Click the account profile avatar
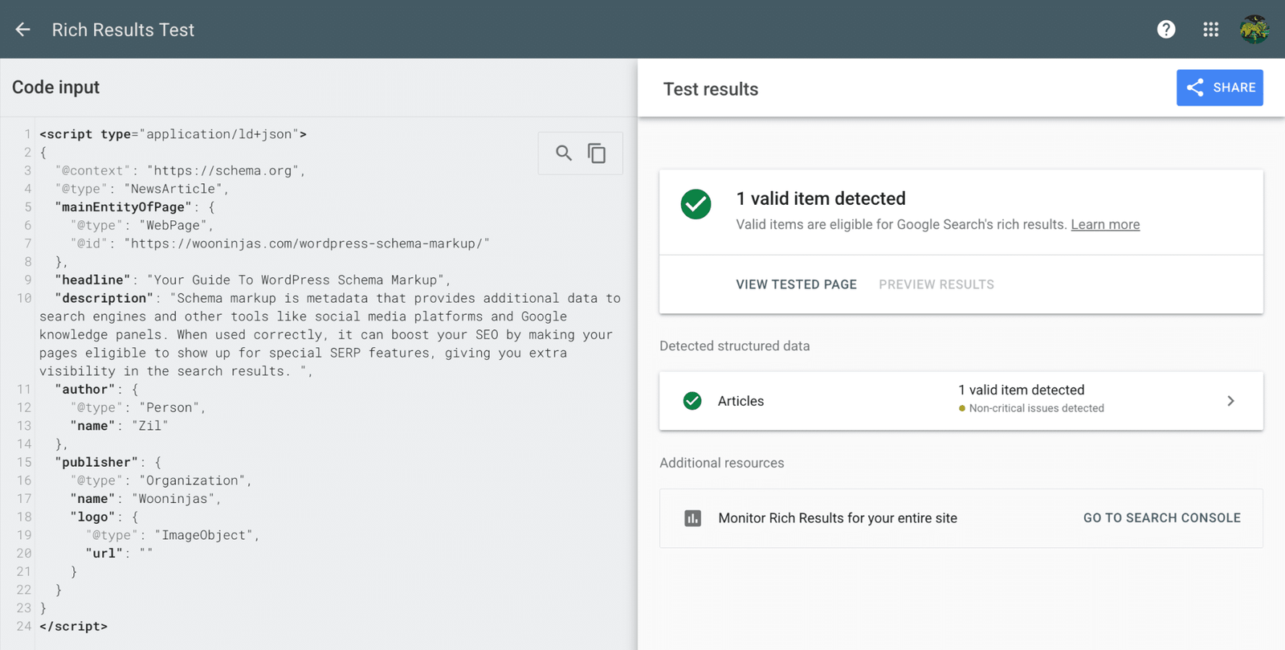The height and width of the screenshot is (650, 1285). point(1254,30)
